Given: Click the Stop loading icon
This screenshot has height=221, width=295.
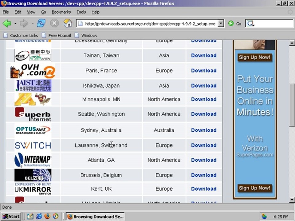Looking at the screenshot, I should click(x=54, y=23).
